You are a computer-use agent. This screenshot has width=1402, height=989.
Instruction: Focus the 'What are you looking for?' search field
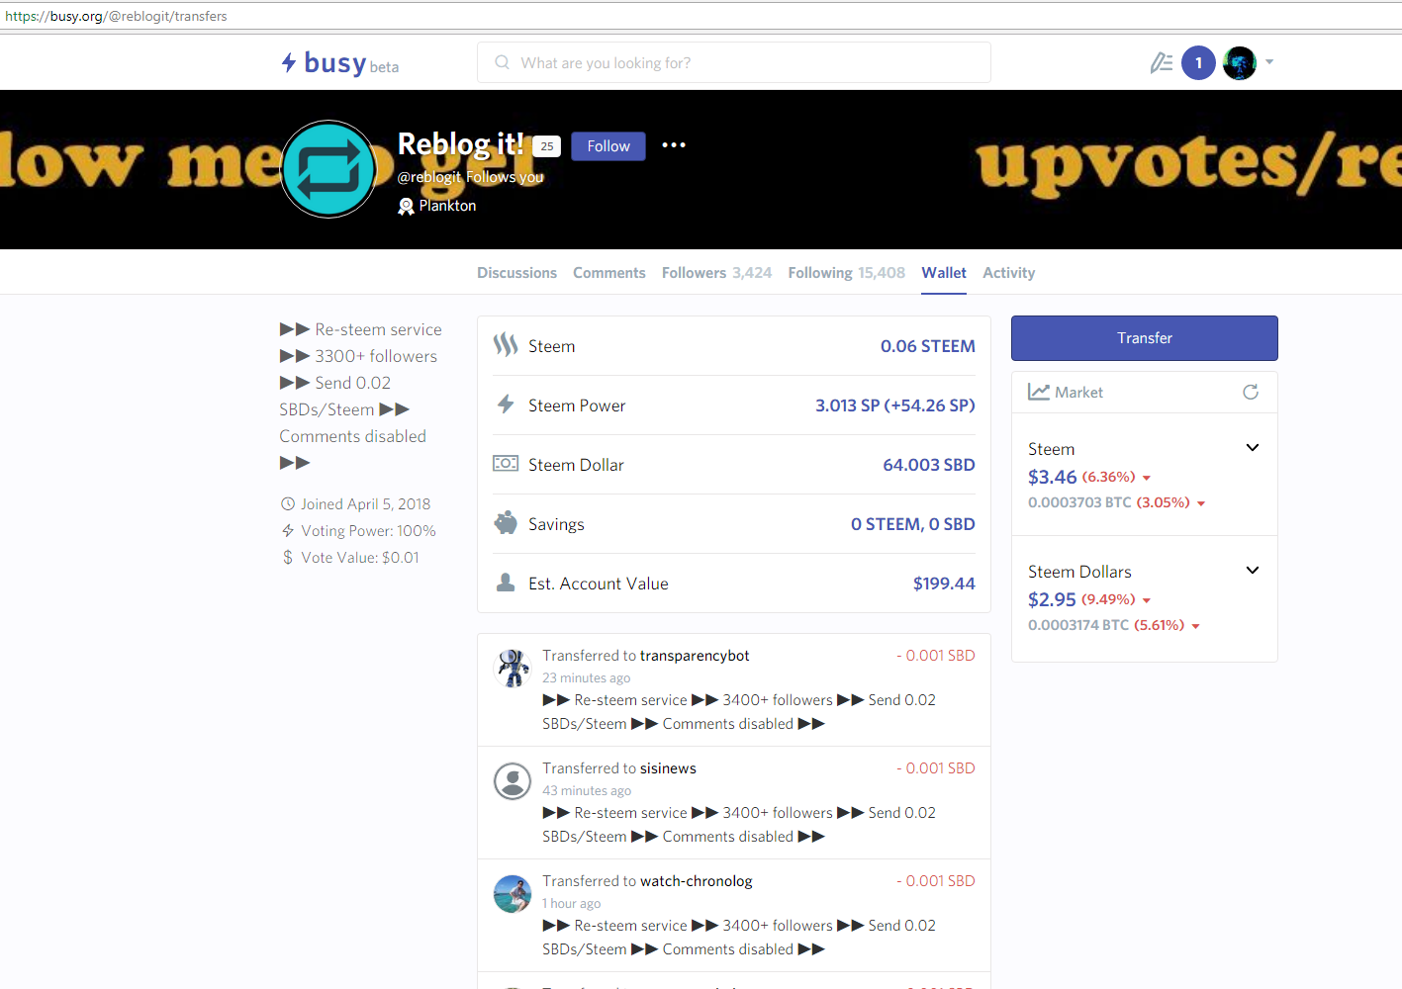[734, 62]
